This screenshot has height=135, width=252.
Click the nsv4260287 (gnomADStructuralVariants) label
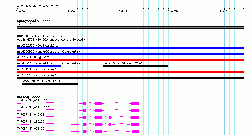pyautogui.click(x=48, y=63)
